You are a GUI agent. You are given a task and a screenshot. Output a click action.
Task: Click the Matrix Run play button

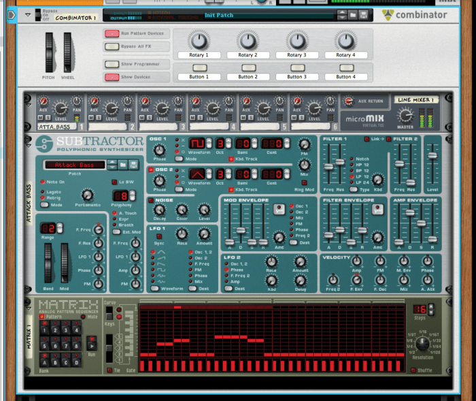pyautogui.click(x=92, y=346)
